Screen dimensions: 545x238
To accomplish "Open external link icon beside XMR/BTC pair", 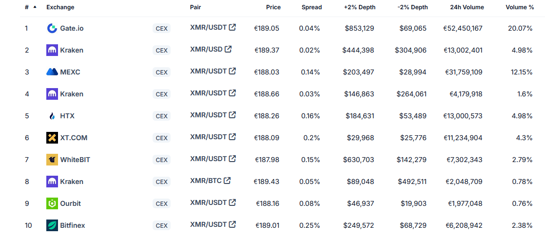I will (228, 181).
